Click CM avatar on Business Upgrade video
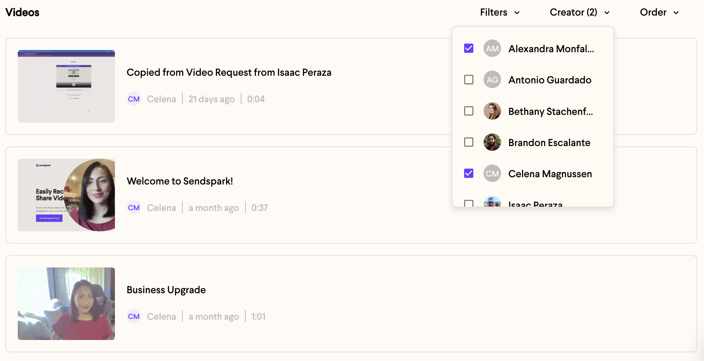 point(134,316)
